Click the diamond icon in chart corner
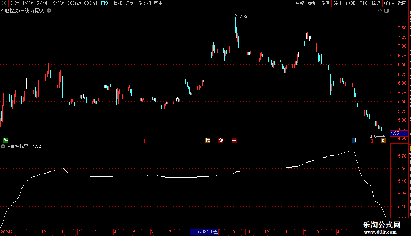 tap(380, 11)
